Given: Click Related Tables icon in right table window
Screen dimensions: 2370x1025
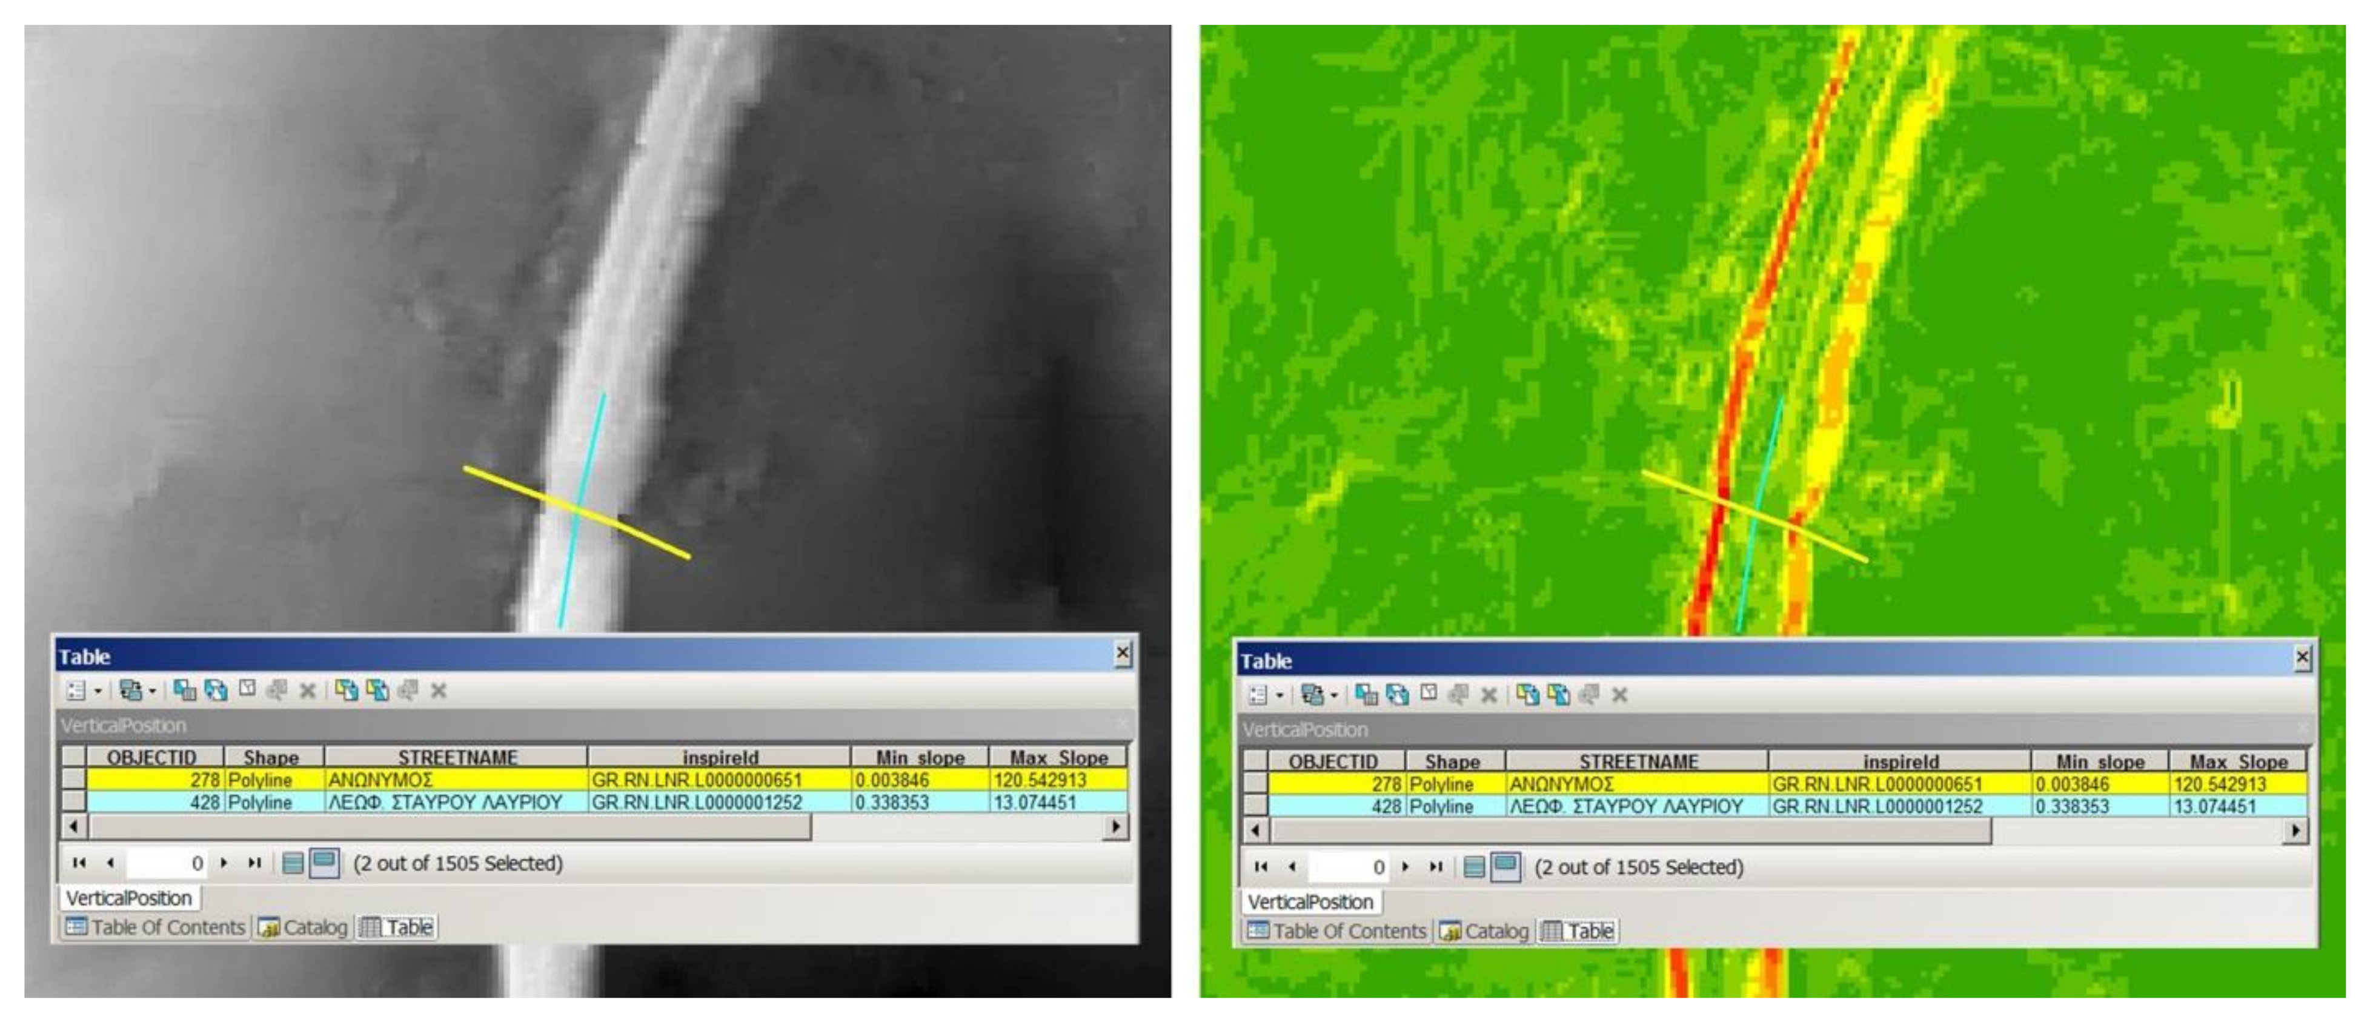Looking at the screenshot, I should pos(1312,695).
